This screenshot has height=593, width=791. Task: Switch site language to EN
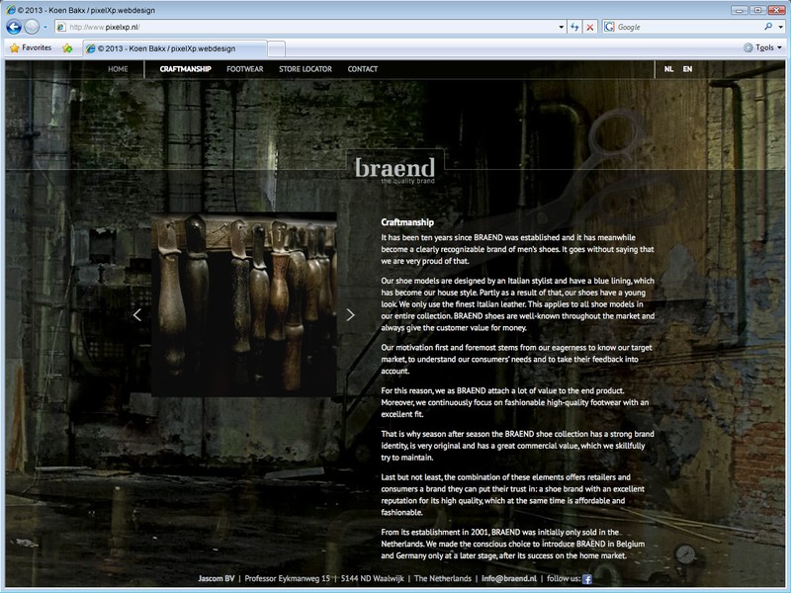coord(687,69)
